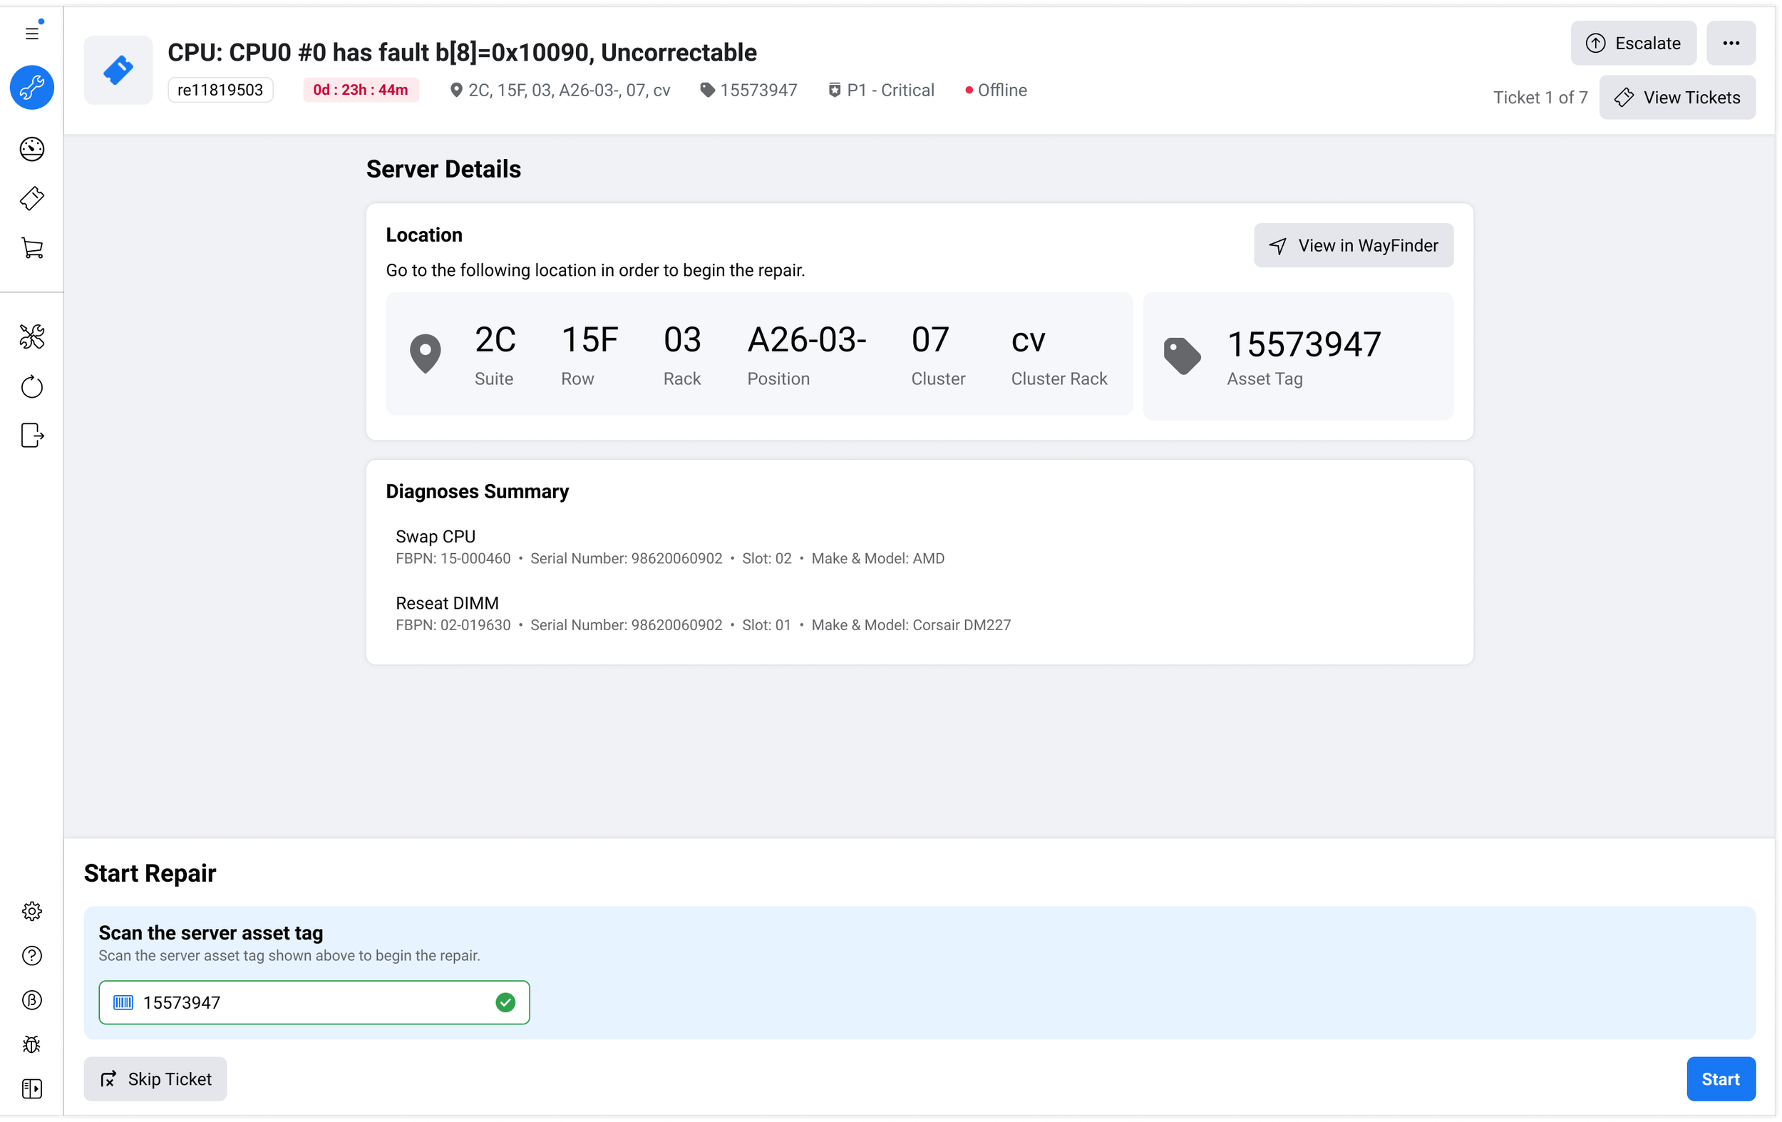Click the Skip Ticket button
The width and height of the screenshot is (1782, 1122).
click(x=155, y=1079)
